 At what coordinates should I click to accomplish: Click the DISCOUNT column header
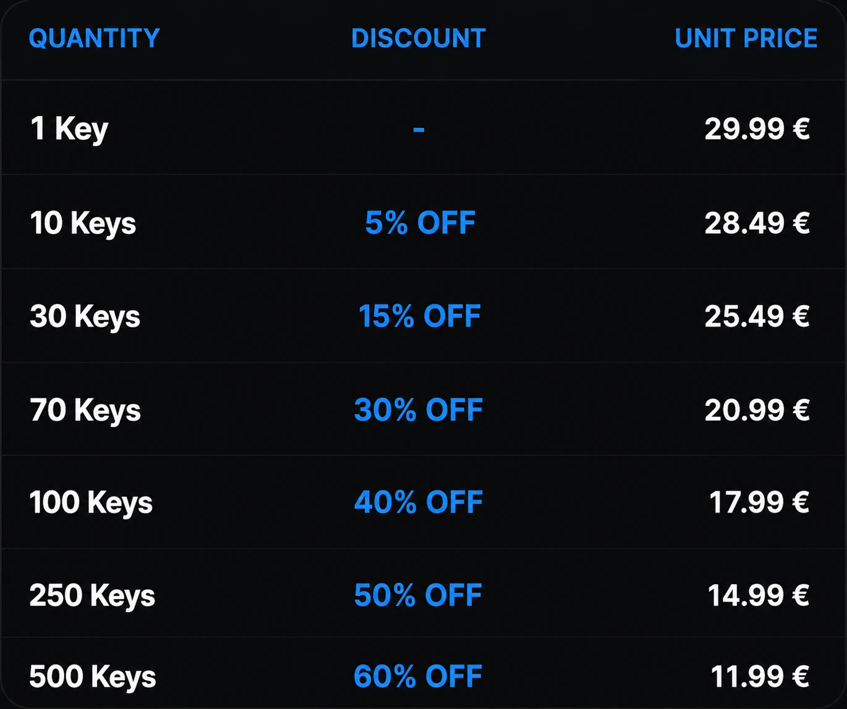click(419, 38)
